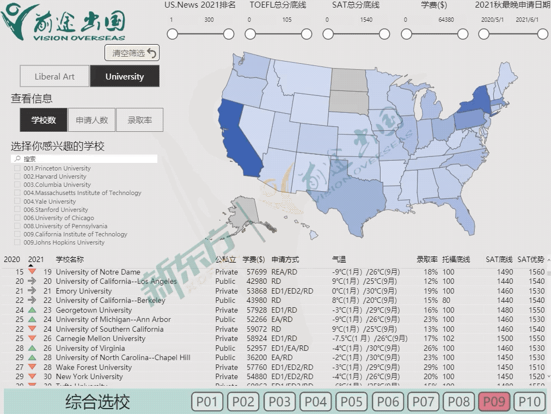Switch to the Liberal Art tab
Viewport: 551px width, 414px height.
[x=54, y=77]
